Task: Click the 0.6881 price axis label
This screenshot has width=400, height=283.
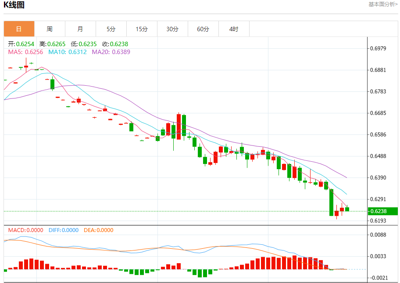Action: click(x=378, y=70)
